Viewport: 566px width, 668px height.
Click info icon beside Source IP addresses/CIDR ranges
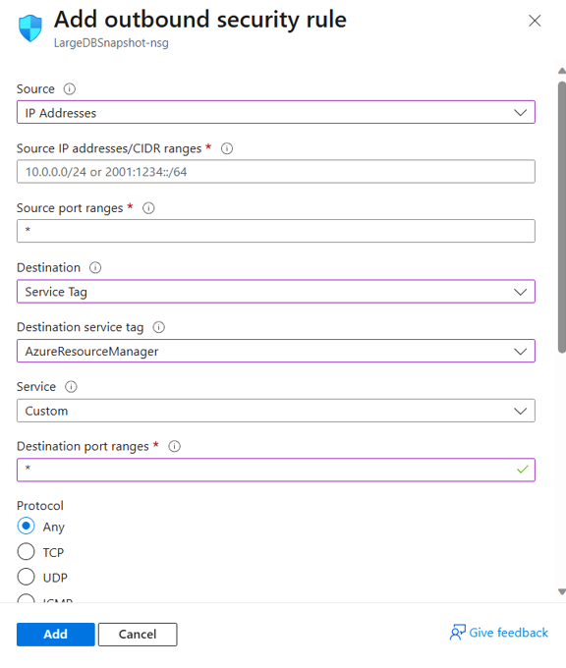pos(227,148)
